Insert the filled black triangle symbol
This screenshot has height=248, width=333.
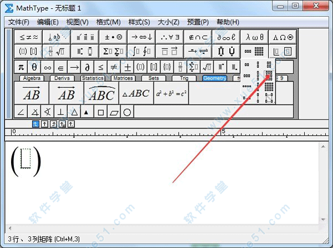pyautogui.click(x=86, y=111)
